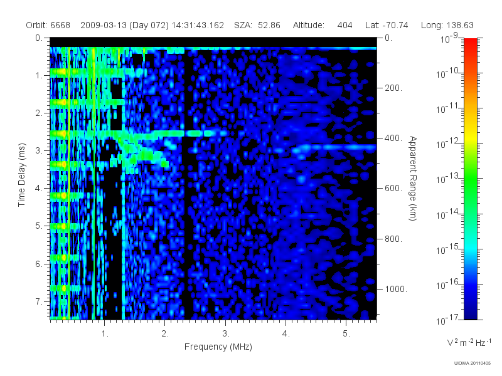
Task: Click the colorbar label '10⁻¹⁰'
Action: [x=448, y=73]
